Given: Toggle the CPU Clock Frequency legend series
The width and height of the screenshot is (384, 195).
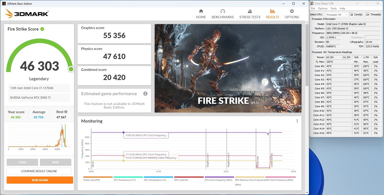Looking at the screenshot, I should click(219, 178).
